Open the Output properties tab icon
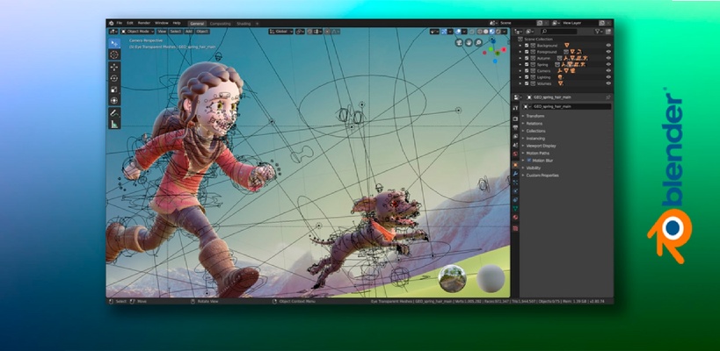The image size is (720, 351). coord(515,127)
